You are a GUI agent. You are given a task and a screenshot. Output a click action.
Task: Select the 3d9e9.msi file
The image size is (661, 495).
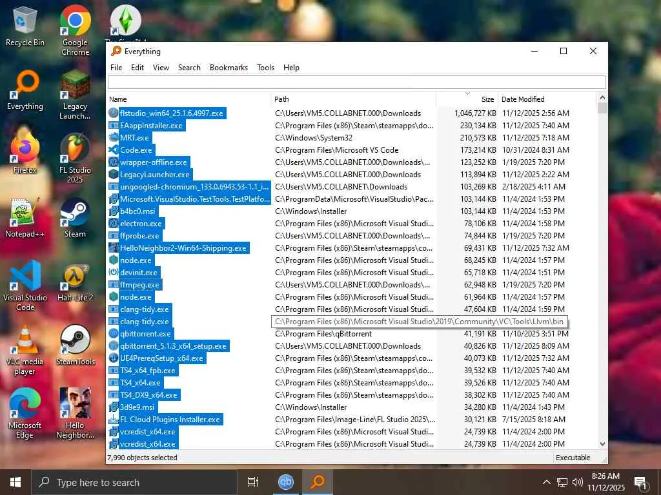137,407
